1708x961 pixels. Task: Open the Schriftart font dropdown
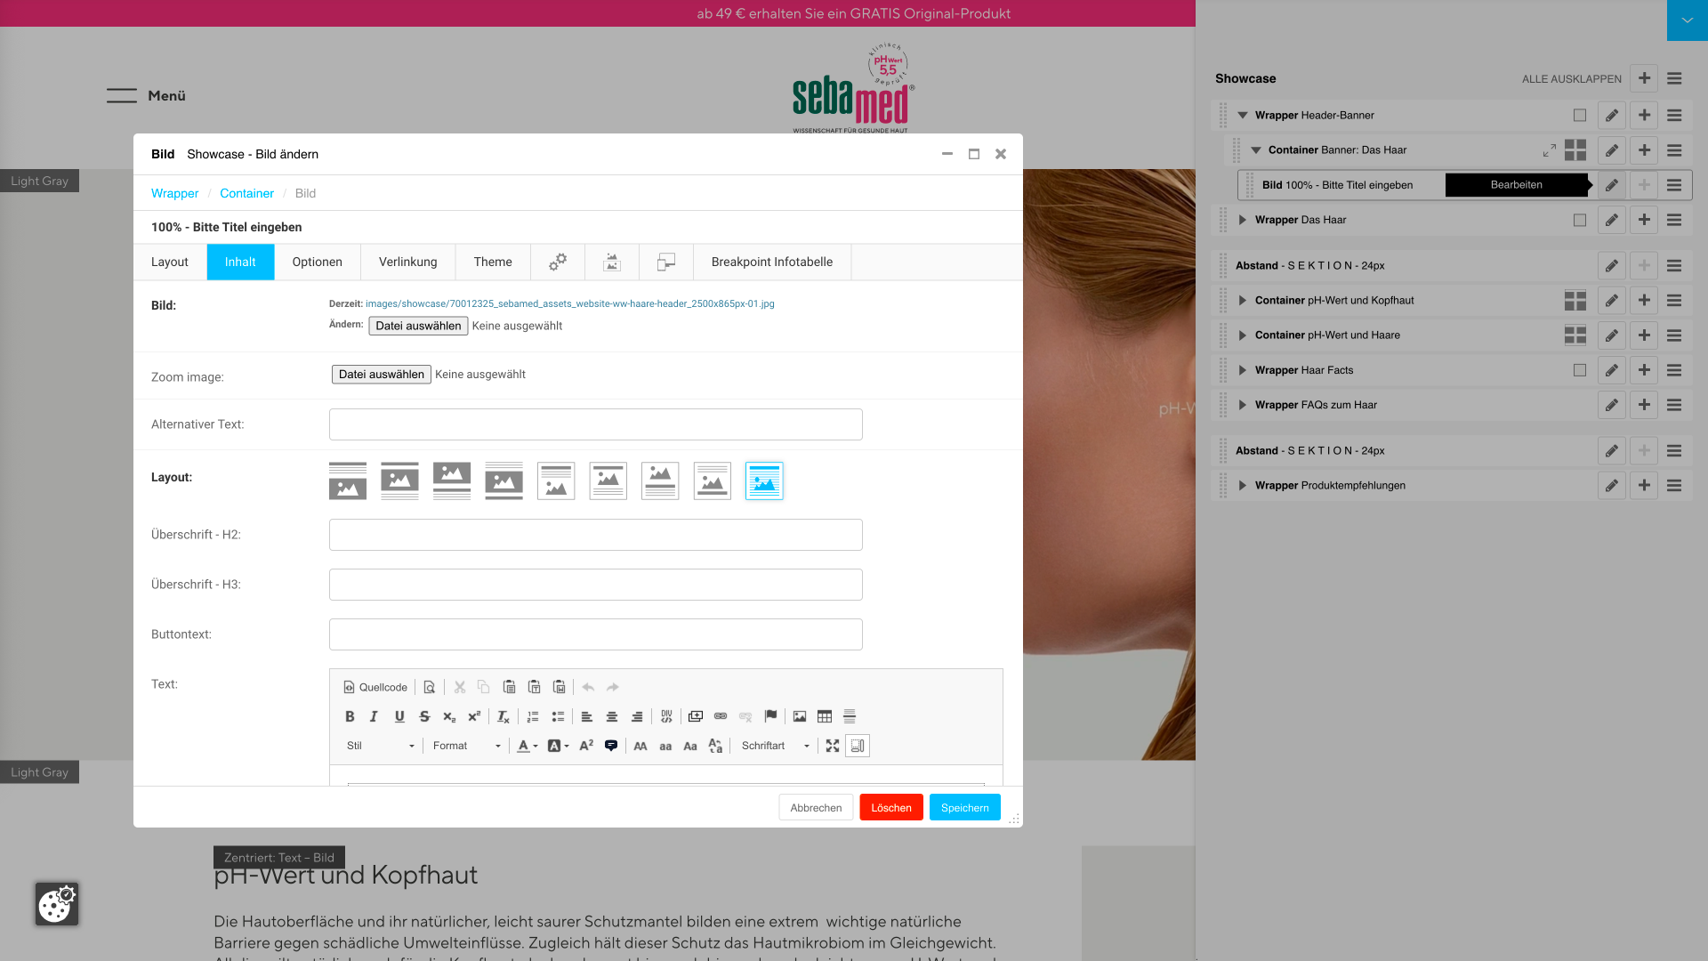click(775, 746)
